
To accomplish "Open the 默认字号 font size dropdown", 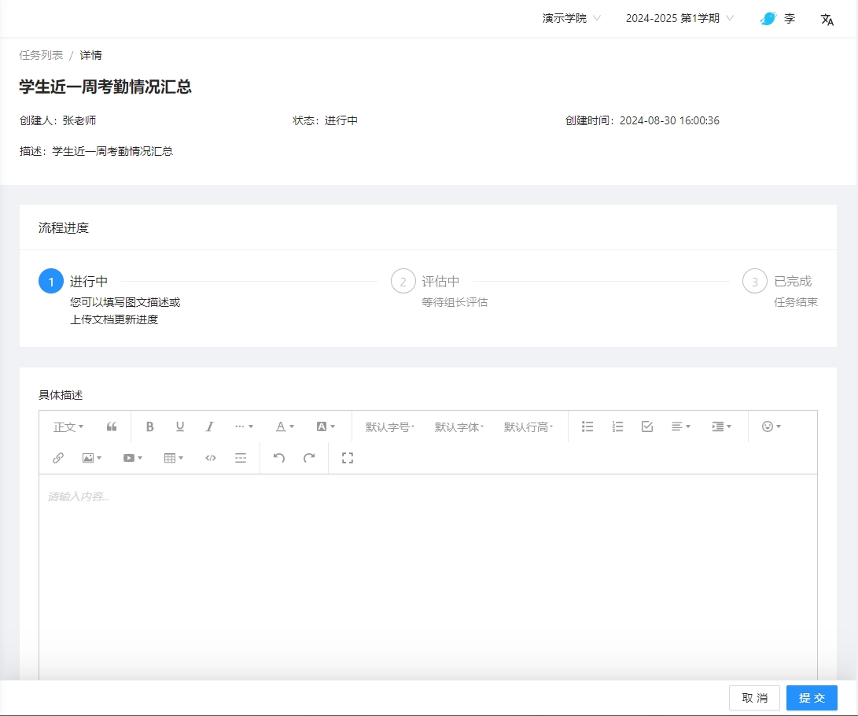I will pos(390,427).
